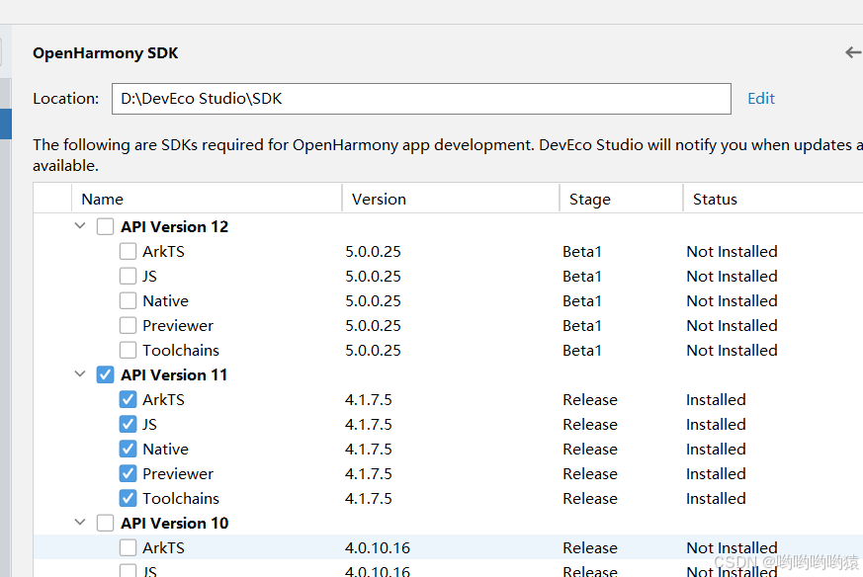863x577 pixels.
Task: Collapse the API Version 11 group
Action: [80, 375]
